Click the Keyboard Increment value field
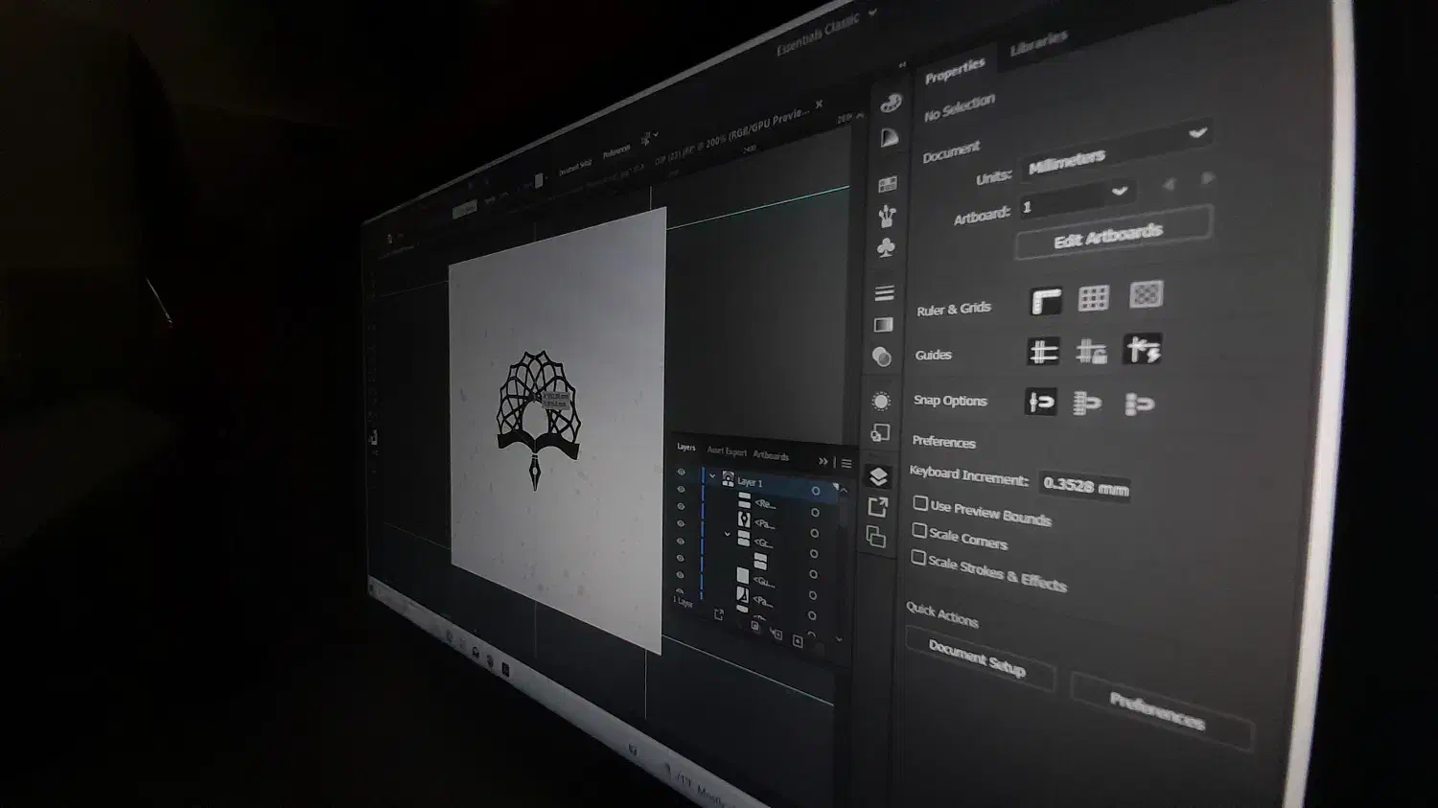 [x=1085, y=487]
